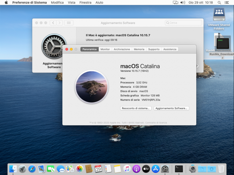Open the Aiuto menu
This screenshot has height=175, width=234.
click(99, 3)
